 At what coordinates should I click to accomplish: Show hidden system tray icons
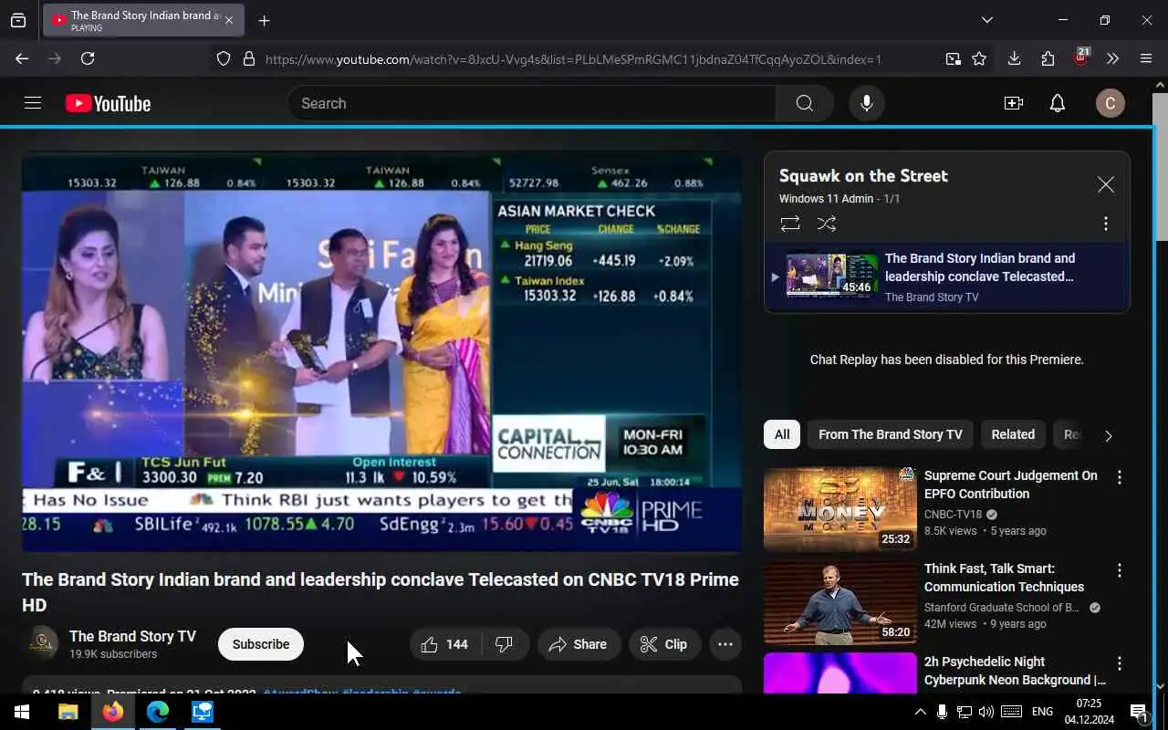[920, 712]
